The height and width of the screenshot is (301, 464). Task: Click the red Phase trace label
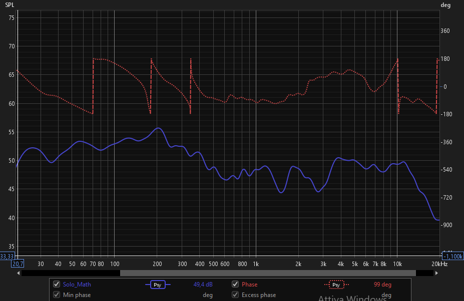click(x=249, y=285)
